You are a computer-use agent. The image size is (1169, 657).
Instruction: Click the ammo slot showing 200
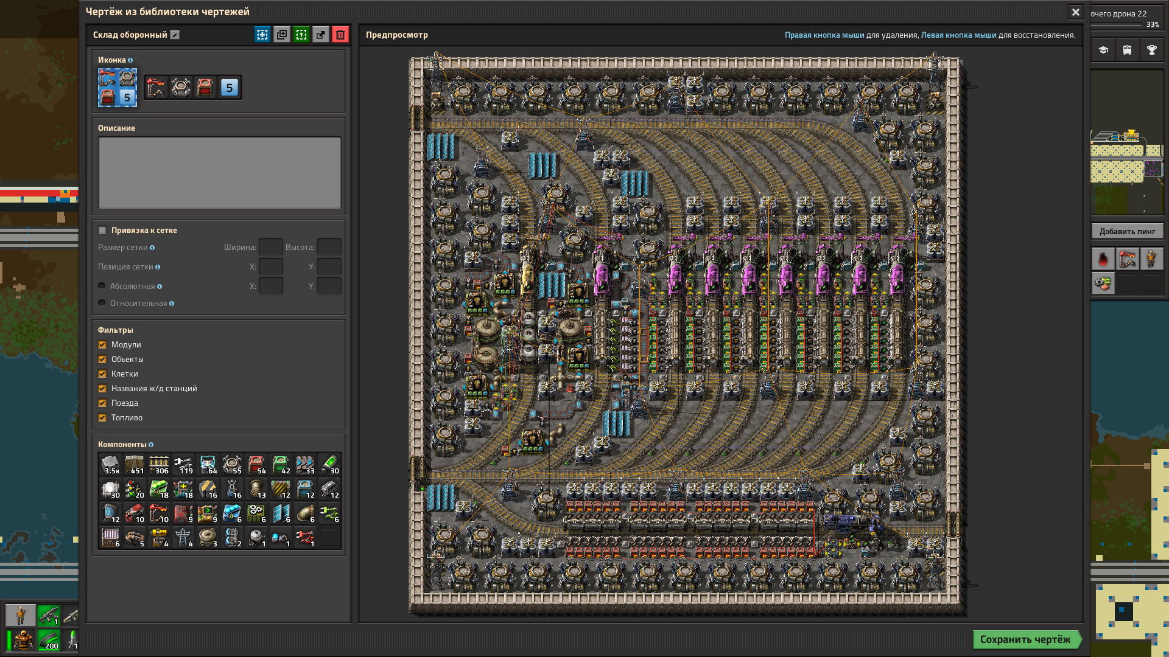pos(49,640)
